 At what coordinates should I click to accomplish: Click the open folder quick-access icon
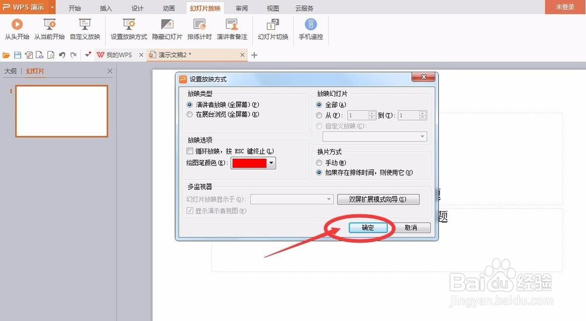point(6,55)
